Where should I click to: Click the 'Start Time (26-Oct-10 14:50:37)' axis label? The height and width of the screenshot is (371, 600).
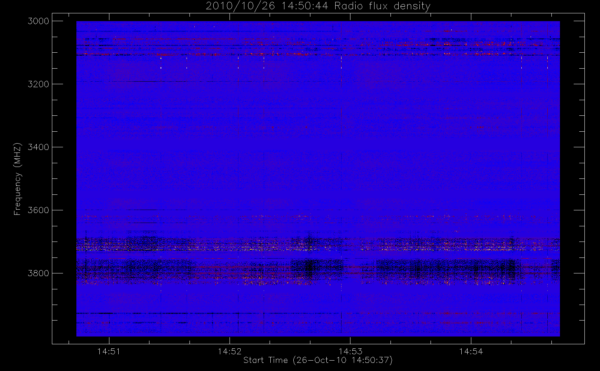coord(318,360)
